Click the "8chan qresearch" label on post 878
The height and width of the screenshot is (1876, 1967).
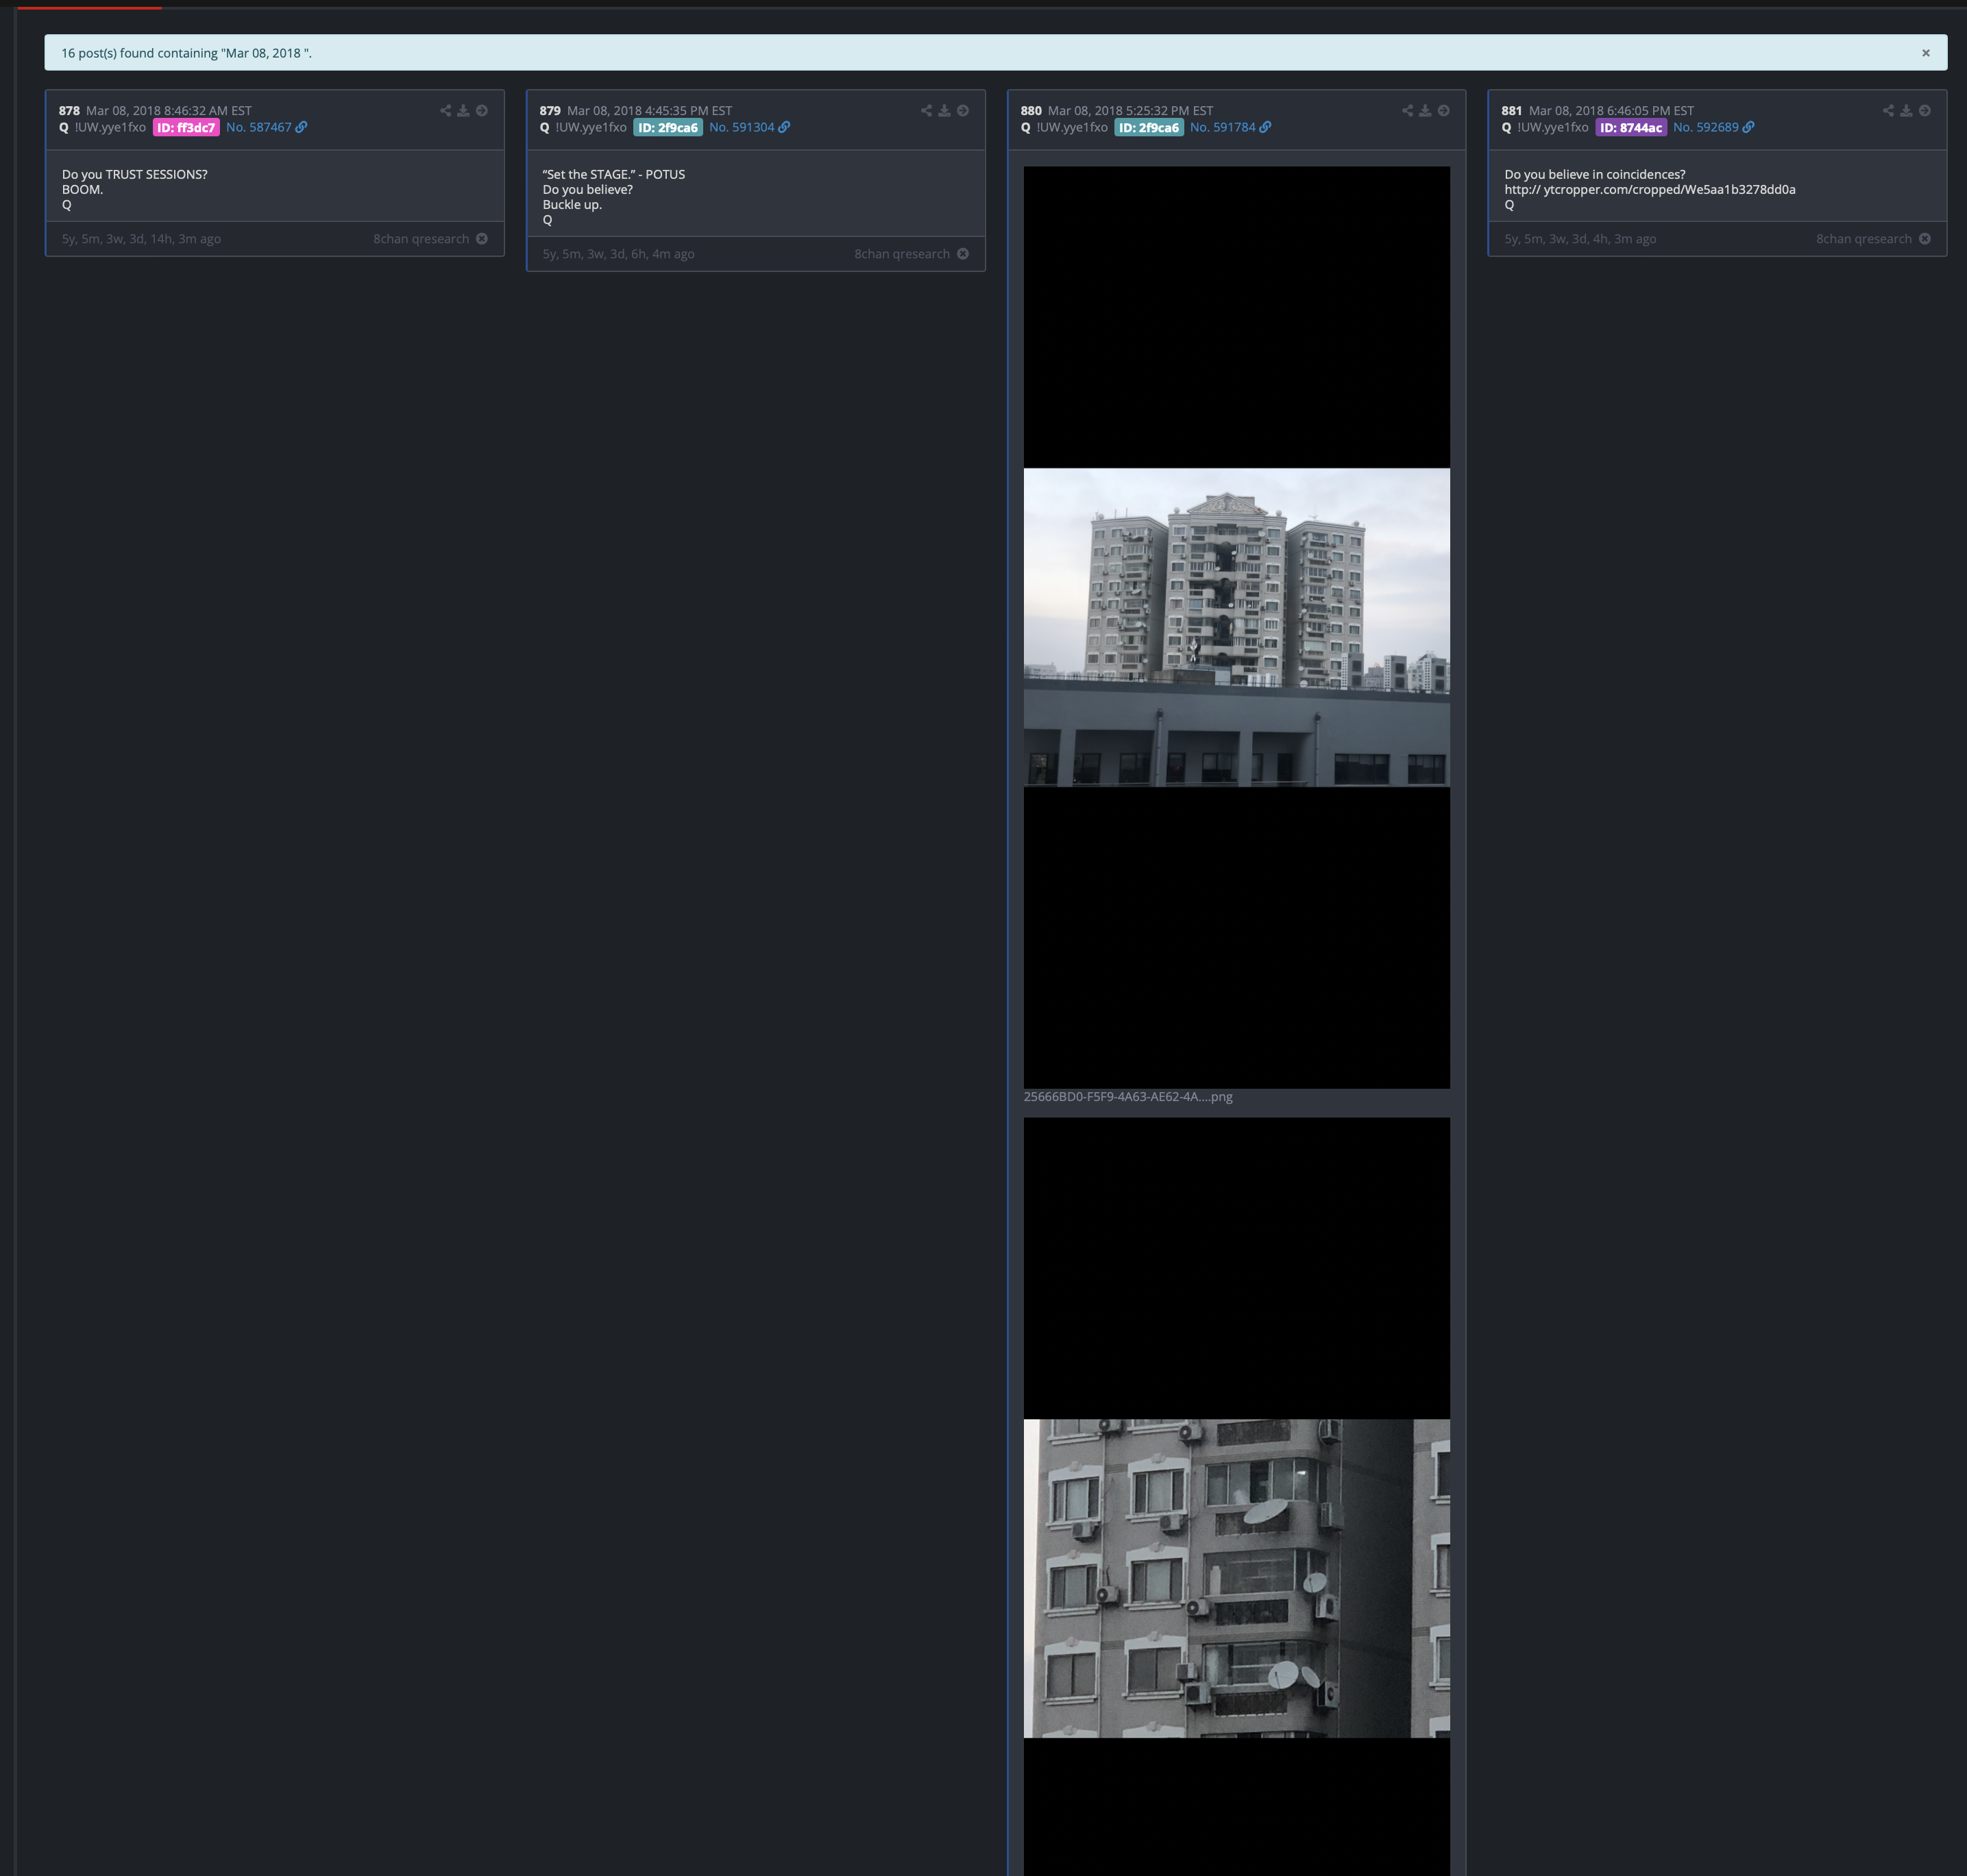point(422,239)
